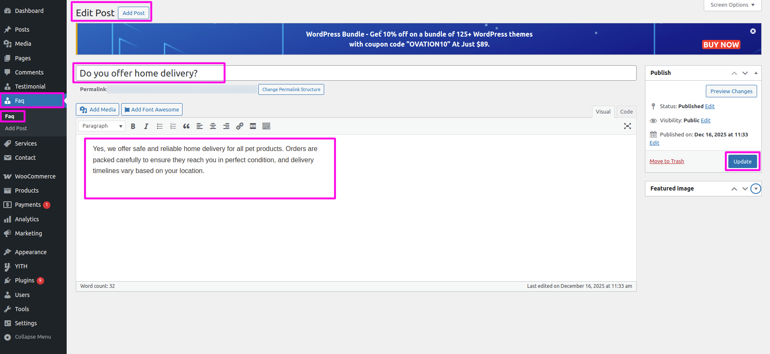Switch to the Code editor tab
The image size is (770, 354).
(626, 111)
